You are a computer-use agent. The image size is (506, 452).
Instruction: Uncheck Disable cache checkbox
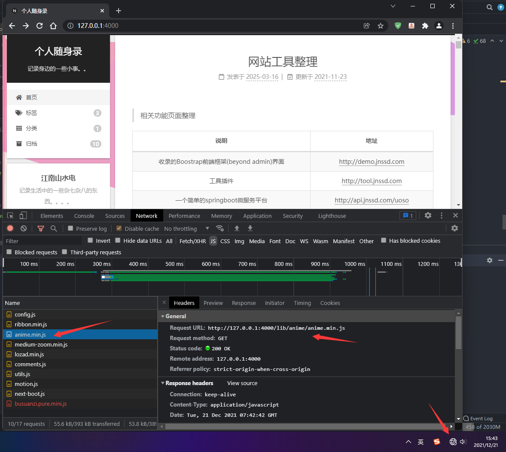tap(119, 229)
